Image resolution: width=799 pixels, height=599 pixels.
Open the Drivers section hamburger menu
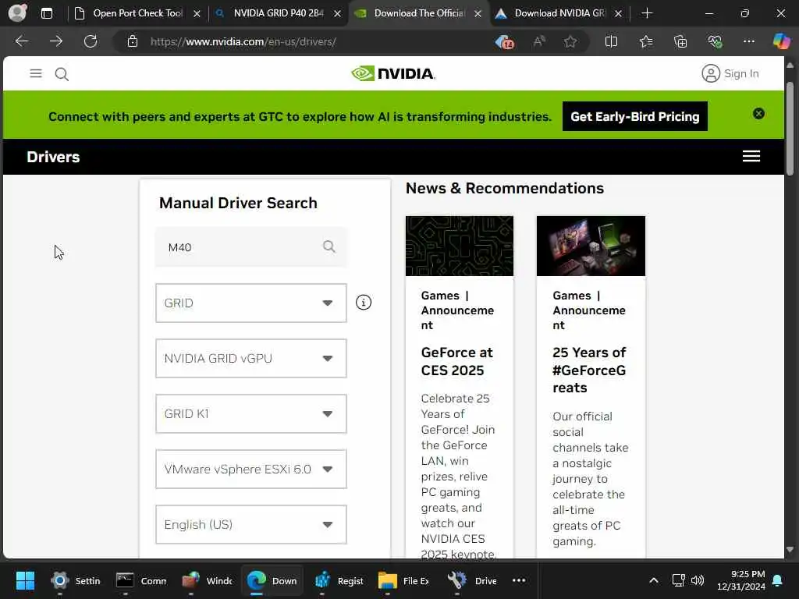751,156
